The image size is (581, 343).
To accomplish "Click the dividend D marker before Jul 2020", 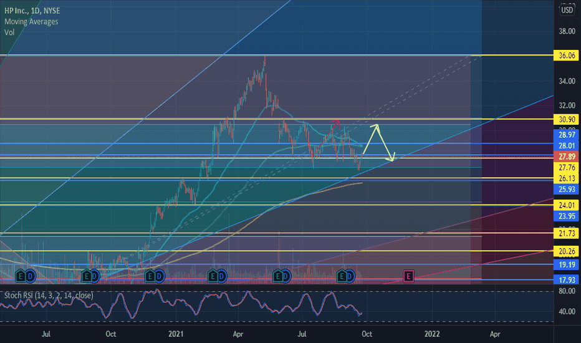I will (30, 276).
